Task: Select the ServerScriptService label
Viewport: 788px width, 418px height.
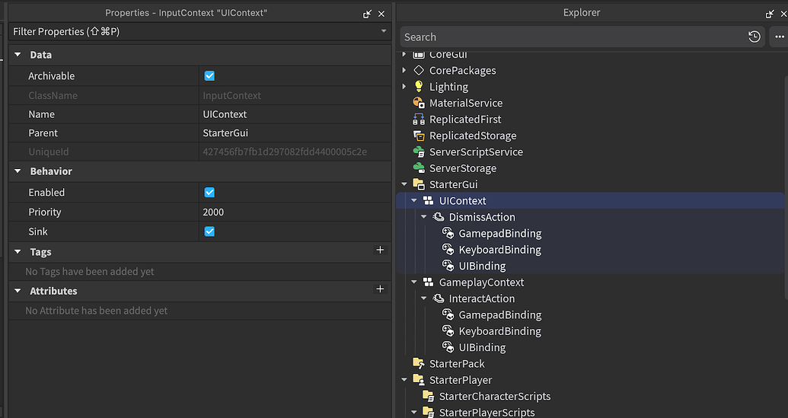Action: click(x=476, y=152)
